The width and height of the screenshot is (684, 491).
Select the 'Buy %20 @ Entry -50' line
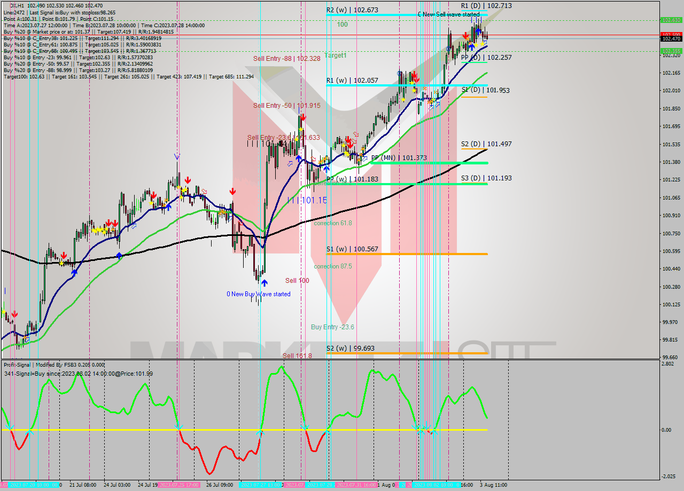(x=78, y=64)
